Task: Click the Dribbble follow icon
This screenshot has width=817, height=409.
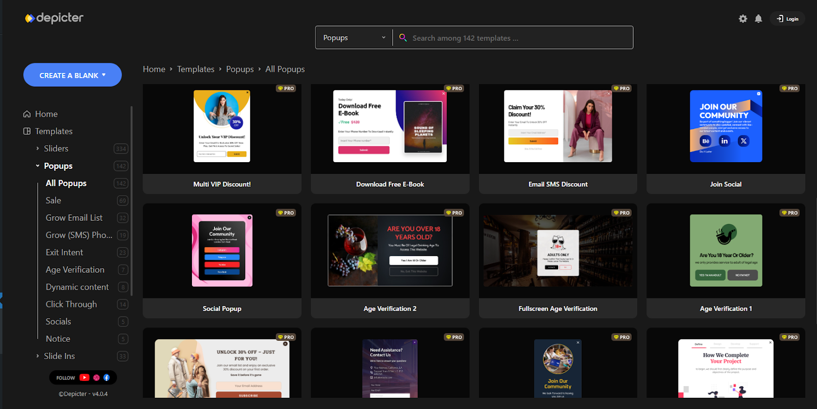Action: [x=96, y=378]
